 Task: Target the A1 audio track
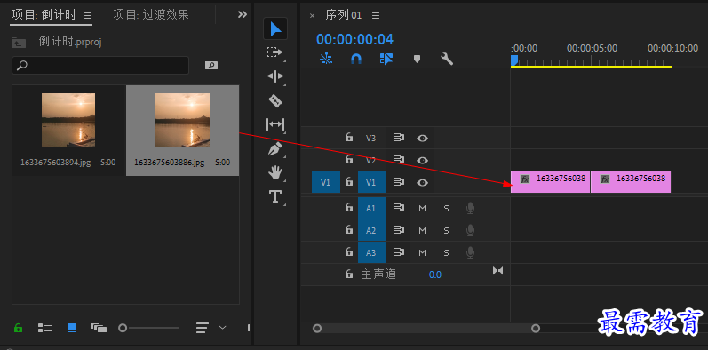coord(371,208)
